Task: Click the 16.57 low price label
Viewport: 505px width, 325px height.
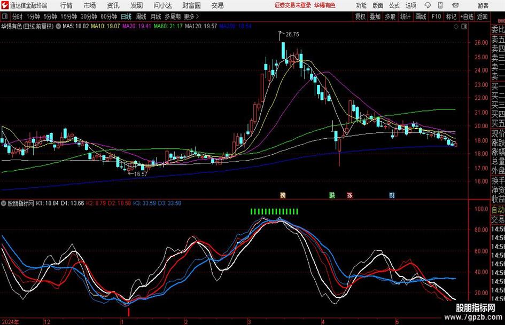Action: point(141,174)
